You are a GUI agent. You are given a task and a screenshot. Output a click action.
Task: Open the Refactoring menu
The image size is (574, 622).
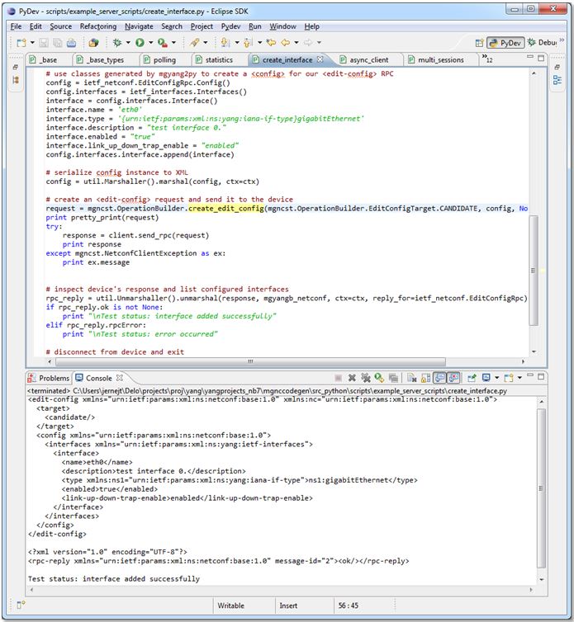pyautogui.click(x=97, y=26)
